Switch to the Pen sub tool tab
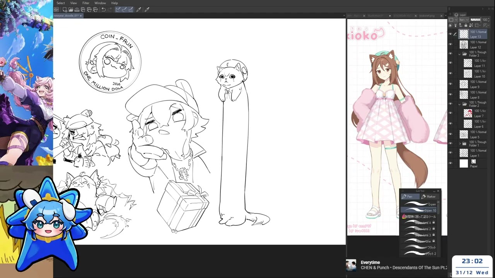The width and height of the screenshot is (495, 278). pos(410,197)
